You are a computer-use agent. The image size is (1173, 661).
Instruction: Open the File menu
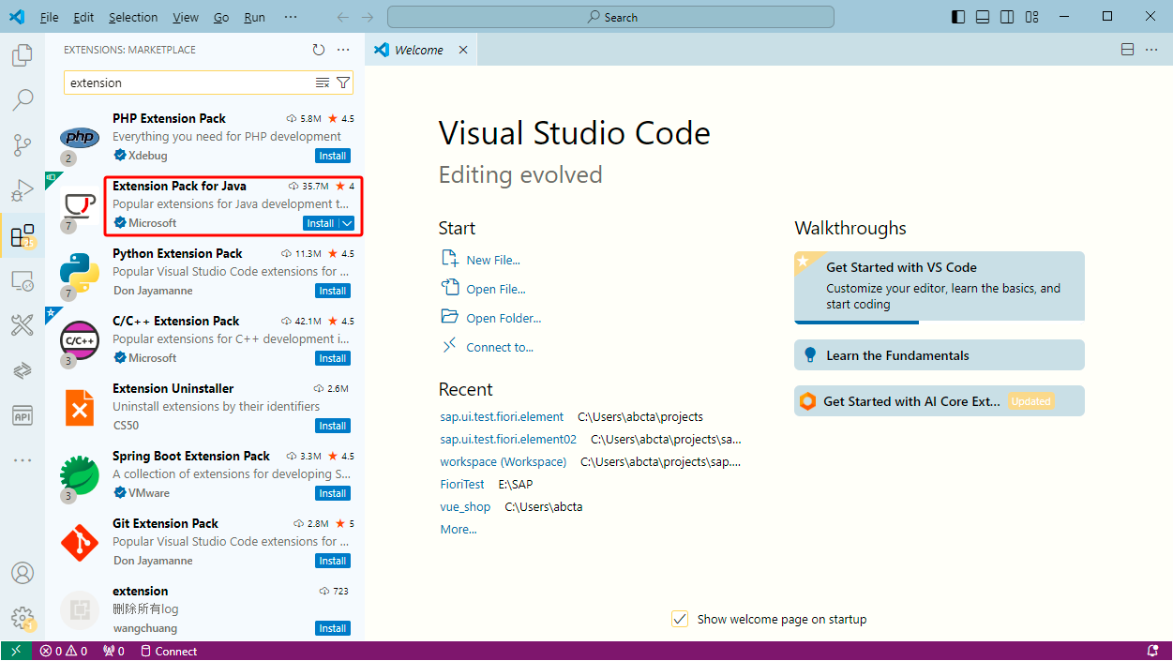click(50, 17)
